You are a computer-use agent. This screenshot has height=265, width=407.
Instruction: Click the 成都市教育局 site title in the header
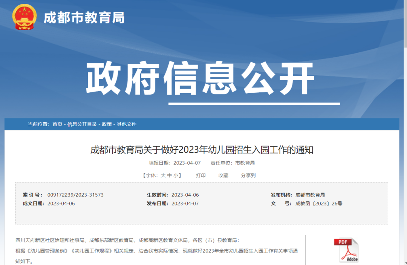point(84,17)
